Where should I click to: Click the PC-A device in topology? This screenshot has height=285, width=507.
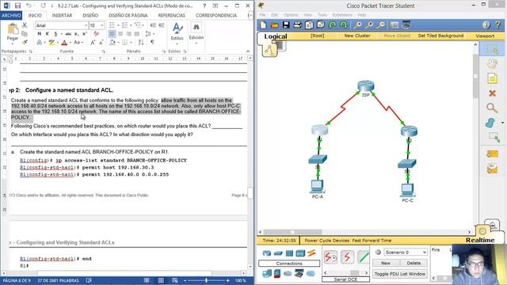(317, 187)
